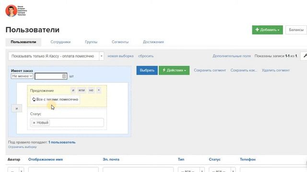Expand the saved segment selector arrow
Image resolution: width=307 pixels, height=172 pixels.
(101, 56)
